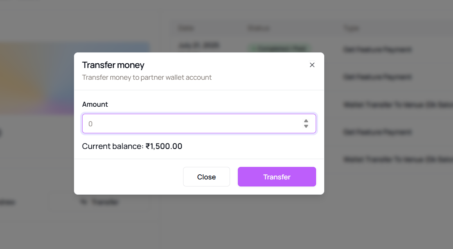Click the blurred Type column header

(x=351, y=28)
